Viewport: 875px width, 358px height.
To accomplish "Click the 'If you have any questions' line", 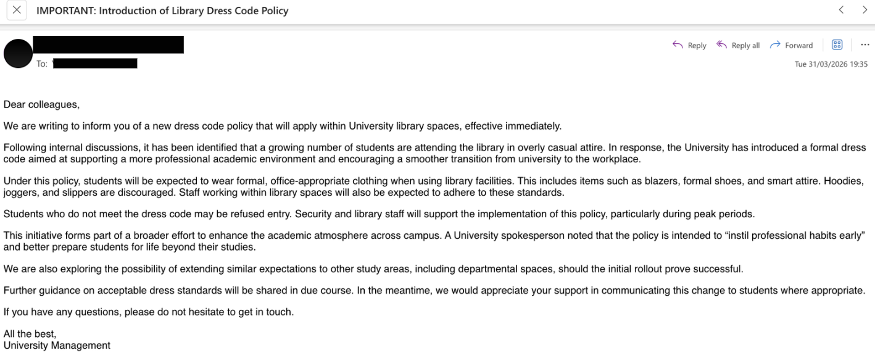I will [148, 312].
